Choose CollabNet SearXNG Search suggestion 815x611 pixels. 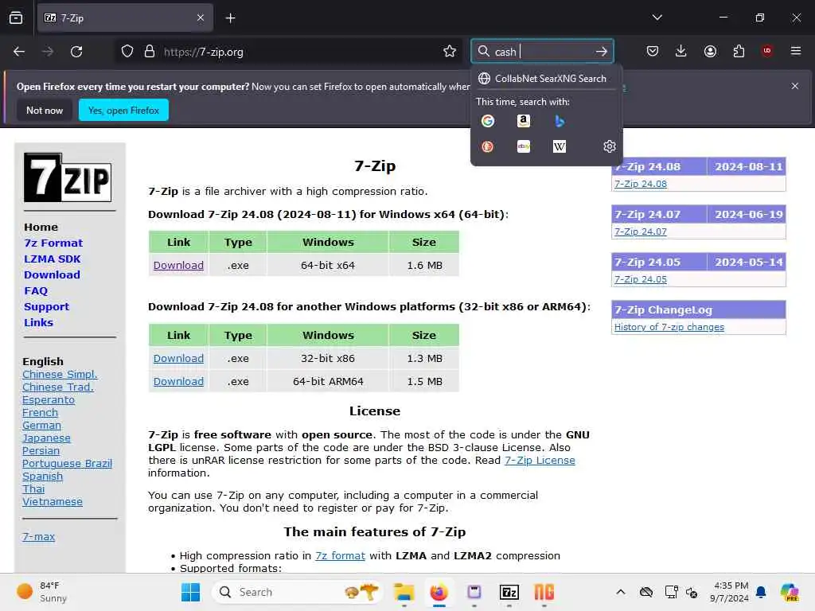point(546,79)
